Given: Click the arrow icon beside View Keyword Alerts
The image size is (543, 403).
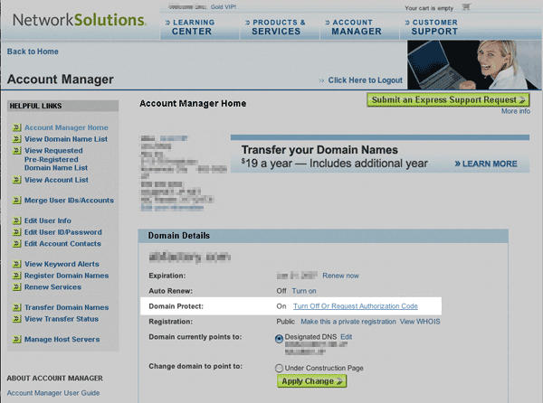Looking at the screenshot, I should pos(16,264).
